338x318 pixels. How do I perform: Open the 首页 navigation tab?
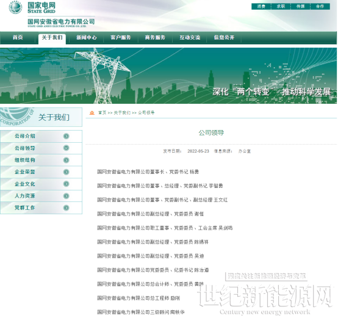pyautogui.click(x=18, y=37)
